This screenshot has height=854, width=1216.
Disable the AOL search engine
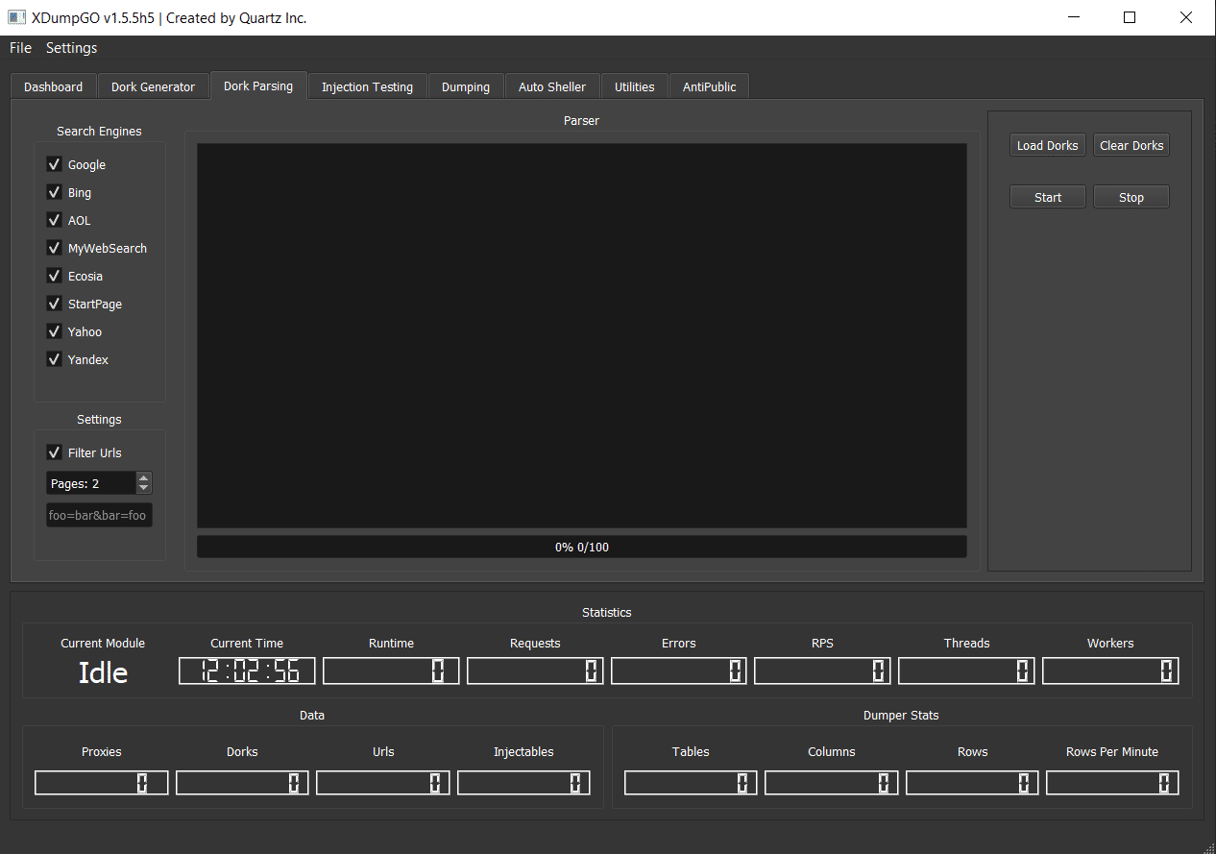54,220
